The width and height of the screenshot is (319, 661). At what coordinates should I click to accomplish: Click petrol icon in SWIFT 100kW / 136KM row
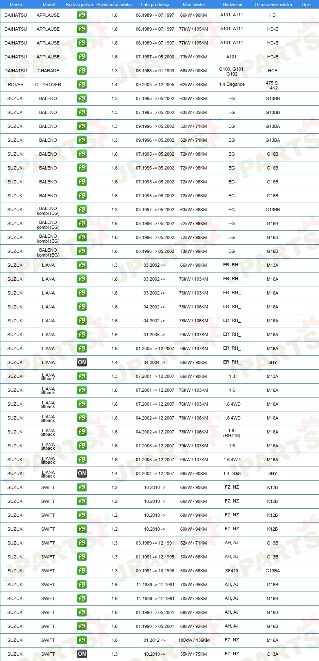coord(82,640)
